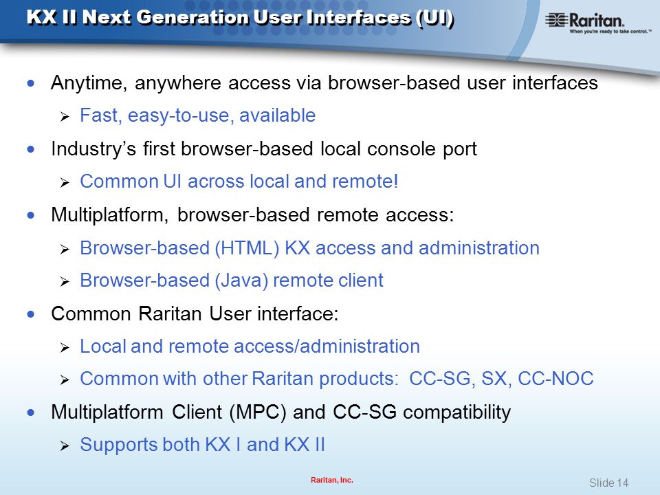Click 'Browser-based (Java) remote client'
Image resolution: width=660 pixels, height=495 pixels.
(232, 280)
